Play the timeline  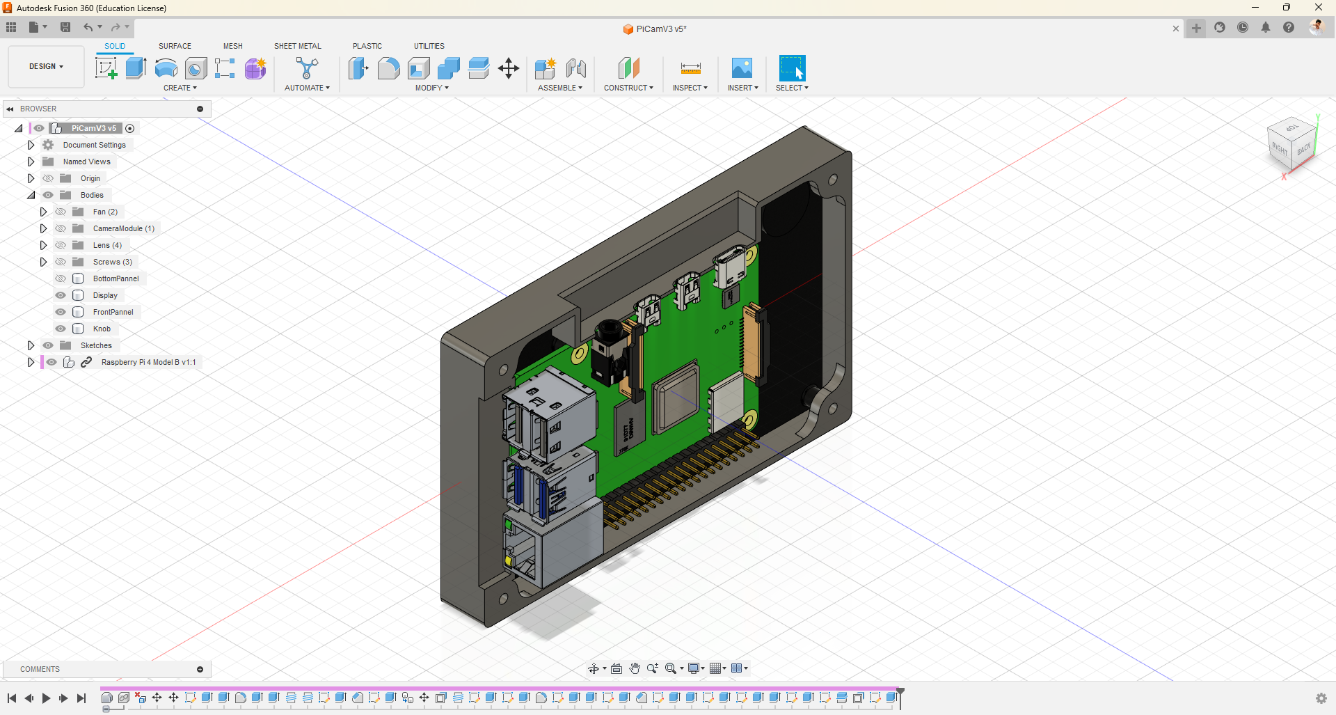coord(47,698)
